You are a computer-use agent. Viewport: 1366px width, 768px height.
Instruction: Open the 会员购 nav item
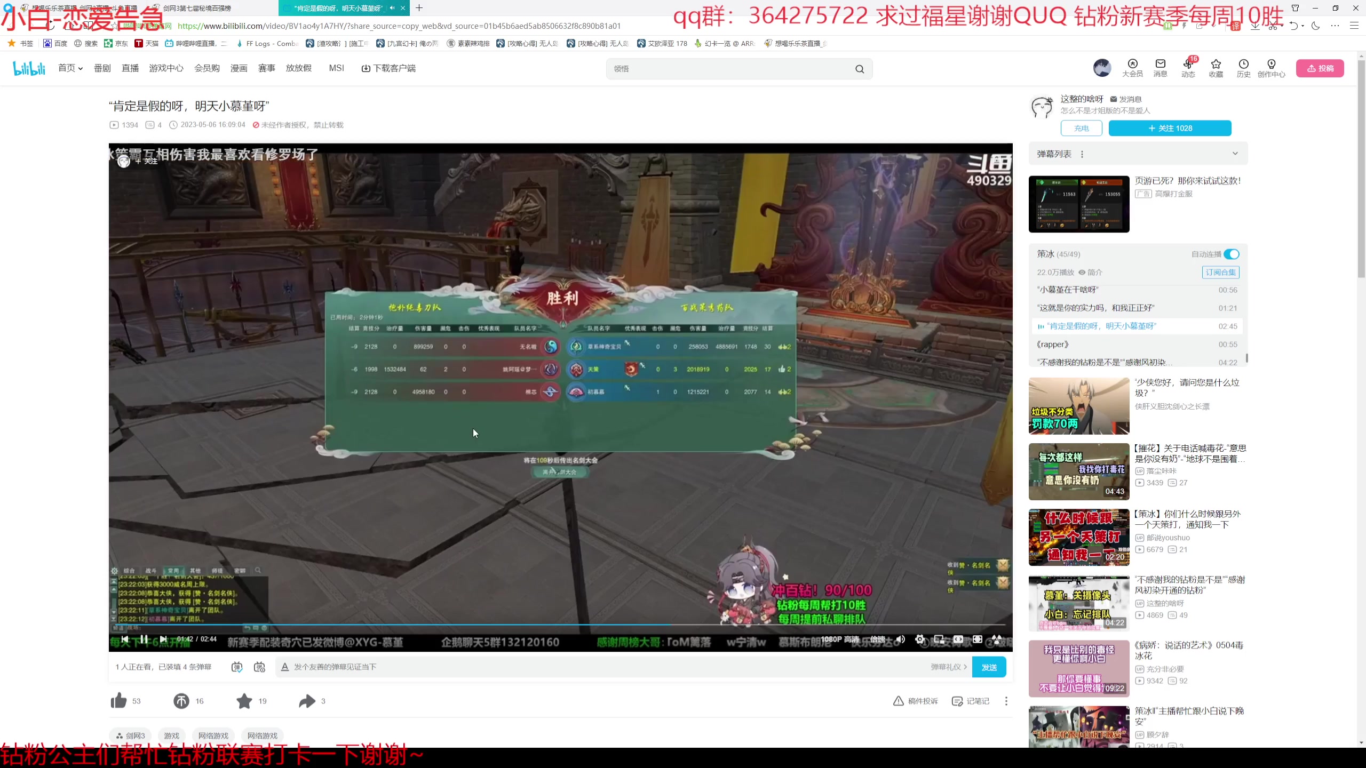click(x=207, y=68)
